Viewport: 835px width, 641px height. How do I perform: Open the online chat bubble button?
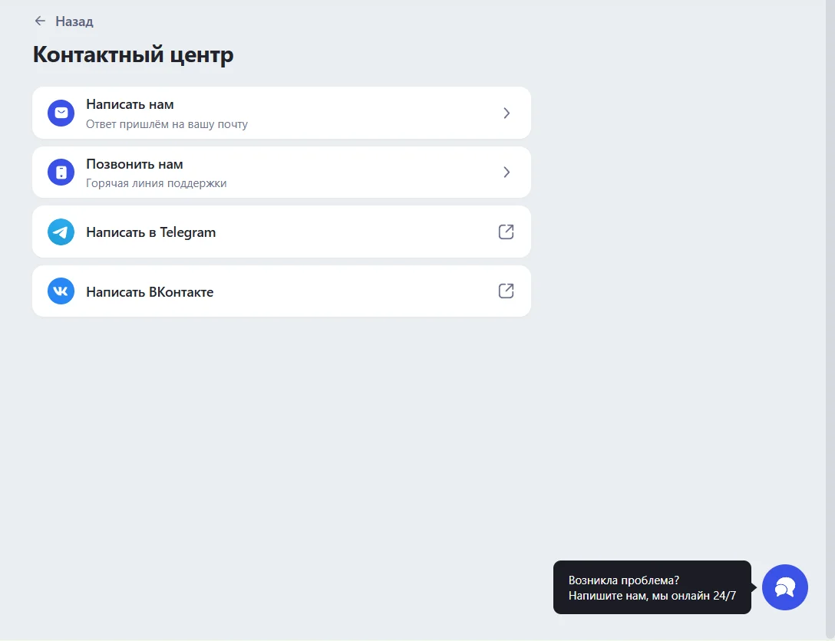[785, 587]
